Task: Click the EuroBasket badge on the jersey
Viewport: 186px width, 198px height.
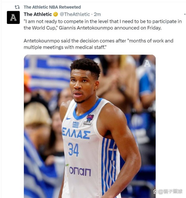Action: 89,120
